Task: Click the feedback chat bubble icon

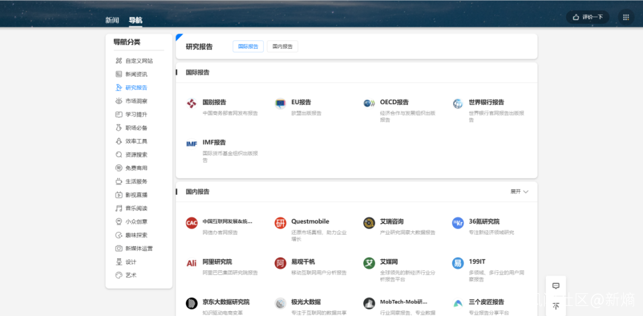Action: click(556, 286)
